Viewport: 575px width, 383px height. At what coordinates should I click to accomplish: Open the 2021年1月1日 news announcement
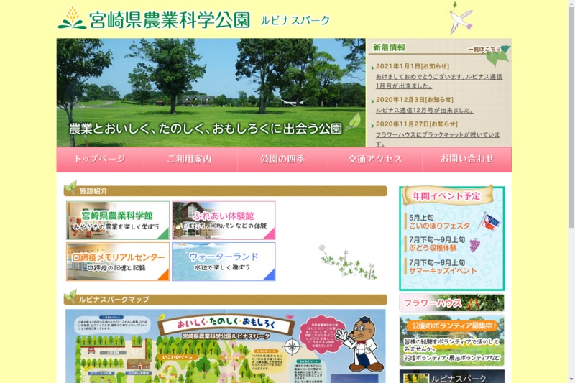tap(412, 67)
